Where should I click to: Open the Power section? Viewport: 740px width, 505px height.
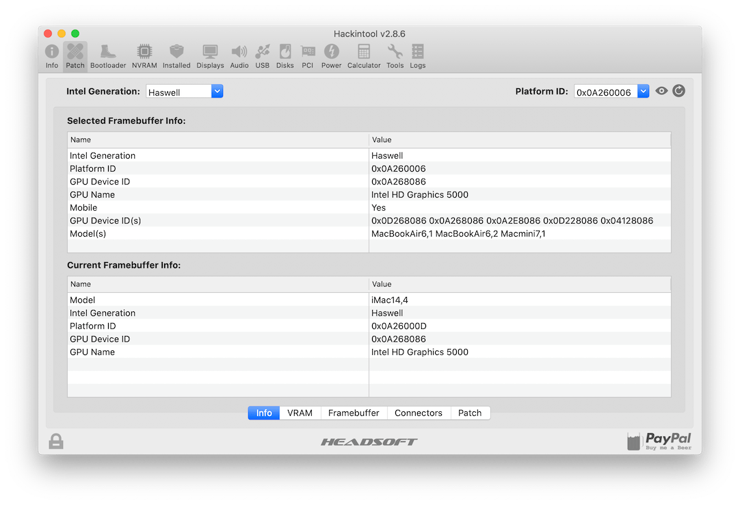(x=331, y=56)
